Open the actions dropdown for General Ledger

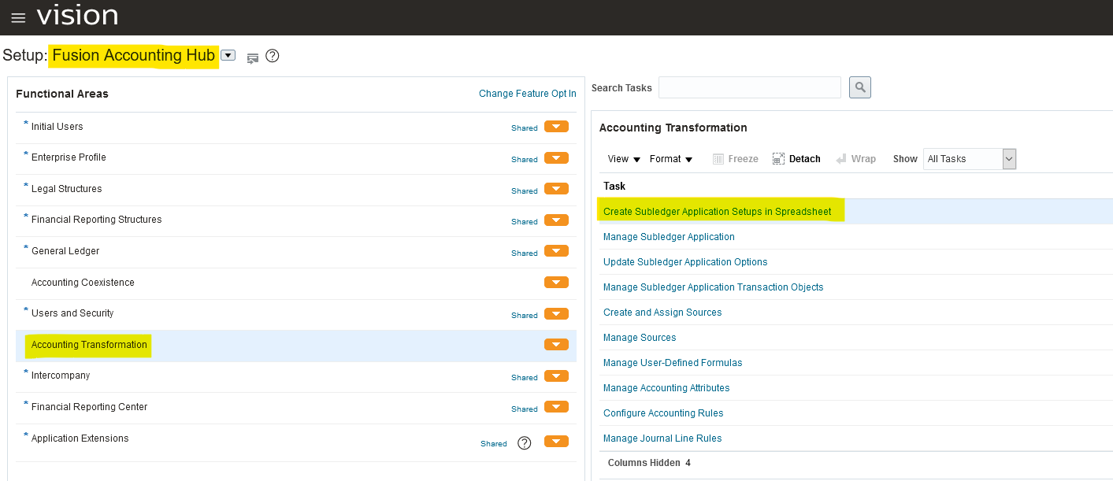click(556, 252)
